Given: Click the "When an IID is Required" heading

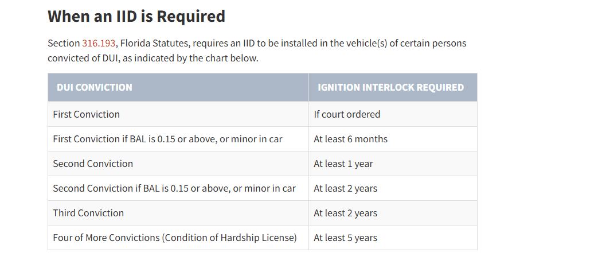Looking at the screenshot, I should [x=136, y=16].
